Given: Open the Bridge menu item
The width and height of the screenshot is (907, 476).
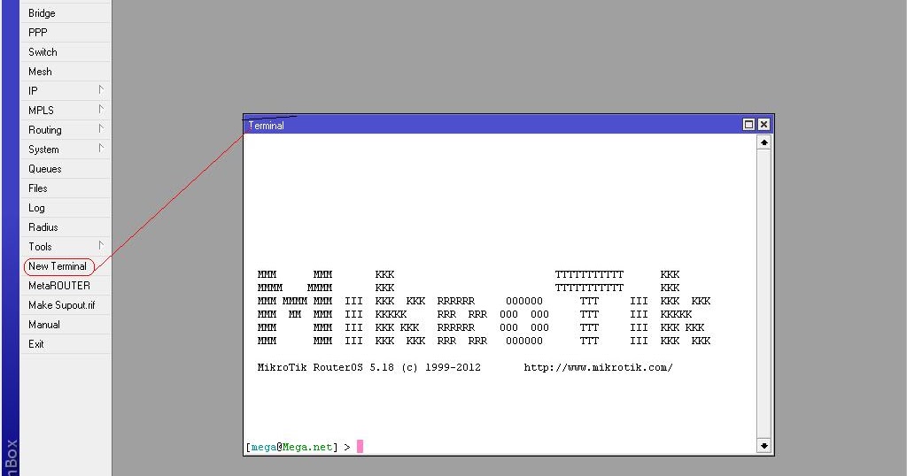Looking at the screenshot, I should tap(65, 12).
